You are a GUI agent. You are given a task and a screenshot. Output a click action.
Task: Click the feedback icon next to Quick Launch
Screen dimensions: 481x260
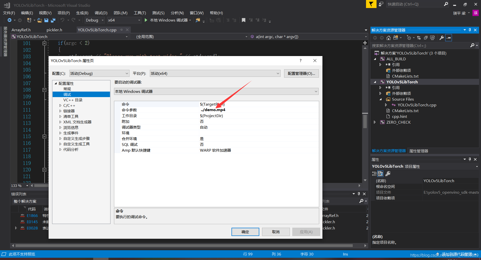click(381, 4)
